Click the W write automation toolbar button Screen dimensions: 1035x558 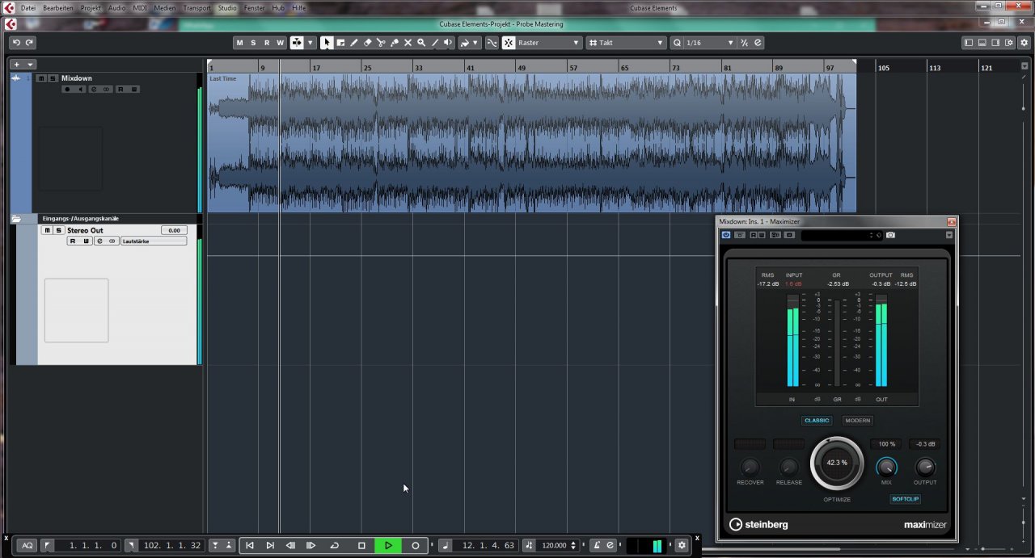tap(281, 43)
